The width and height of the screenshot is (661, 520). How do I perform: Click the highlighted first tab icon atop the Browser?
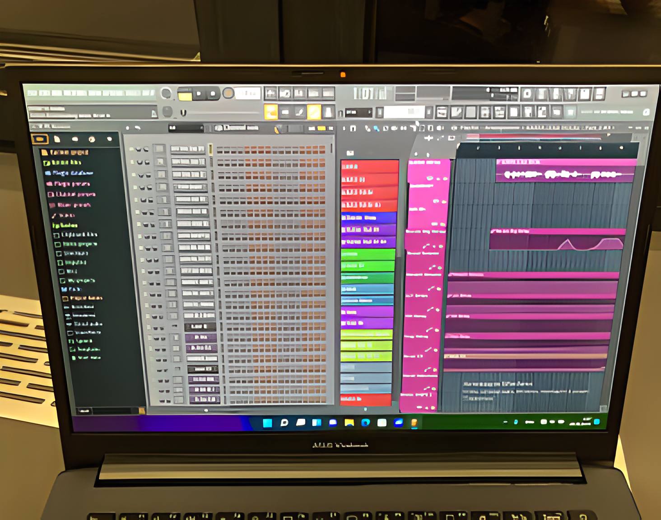(40, 139)
